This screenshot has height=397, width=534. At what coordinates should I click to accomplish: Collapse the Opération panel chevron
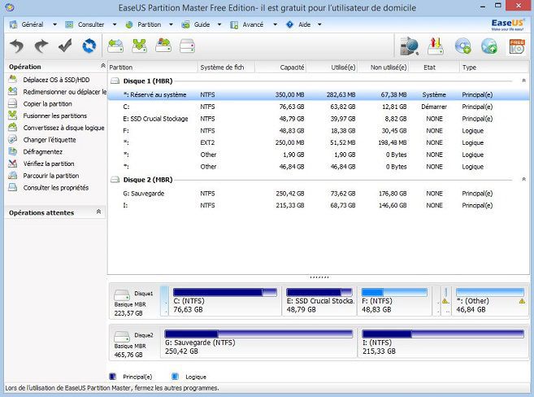tap(103, 65)
